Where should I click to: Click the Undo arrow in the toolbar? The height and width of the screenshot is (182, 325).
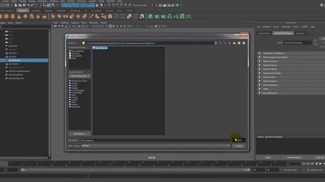click(x=28, y=5)
